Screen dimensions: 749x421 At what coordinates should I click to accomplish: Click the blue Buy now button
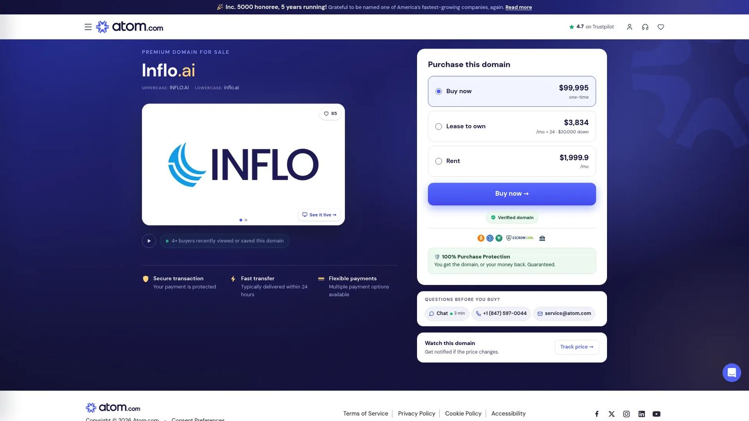(512, 194)
